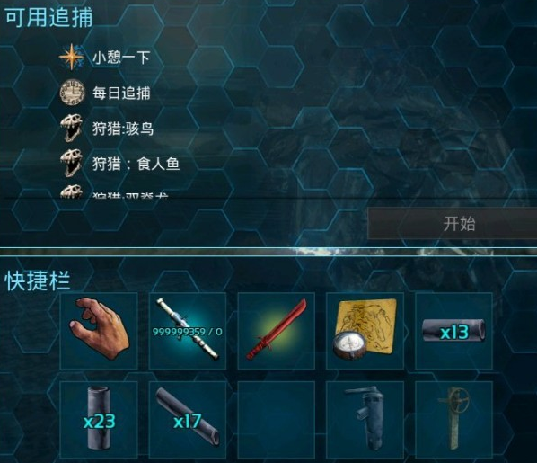Viewport: 537px width, 463px height.
Task: Select the vertical pipe stack x23
Action: click(x=99, y=420)
